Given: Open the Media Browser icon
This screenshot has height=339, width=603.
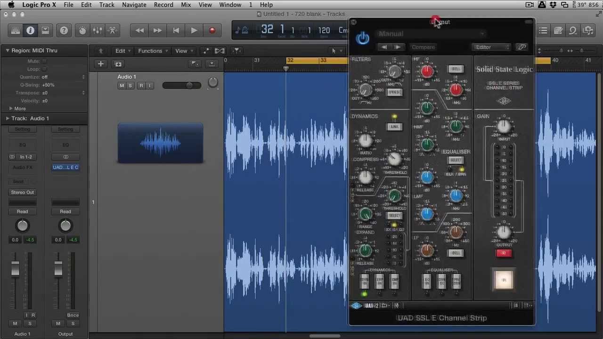Looking at the screenshot, I should (x=588, y=31).
